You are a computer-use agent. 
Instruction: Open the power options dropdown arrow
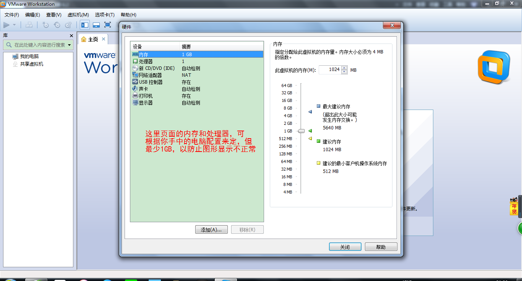15,25
